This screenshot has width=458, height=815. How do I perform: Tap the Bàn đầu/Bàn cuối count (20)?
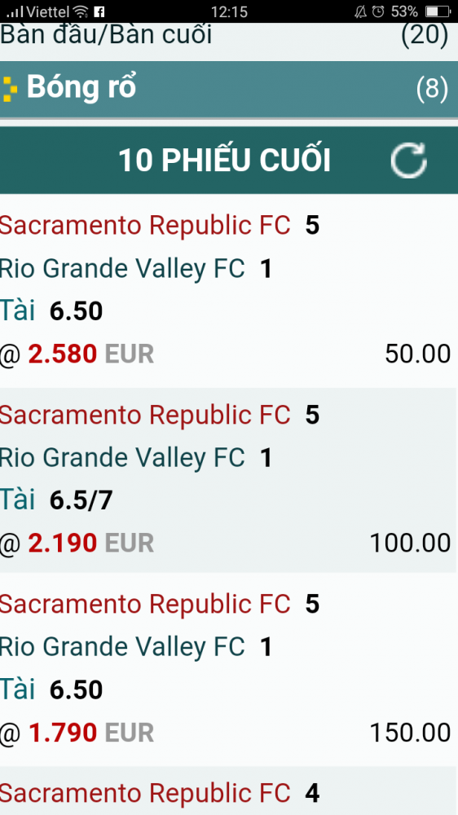425,34
